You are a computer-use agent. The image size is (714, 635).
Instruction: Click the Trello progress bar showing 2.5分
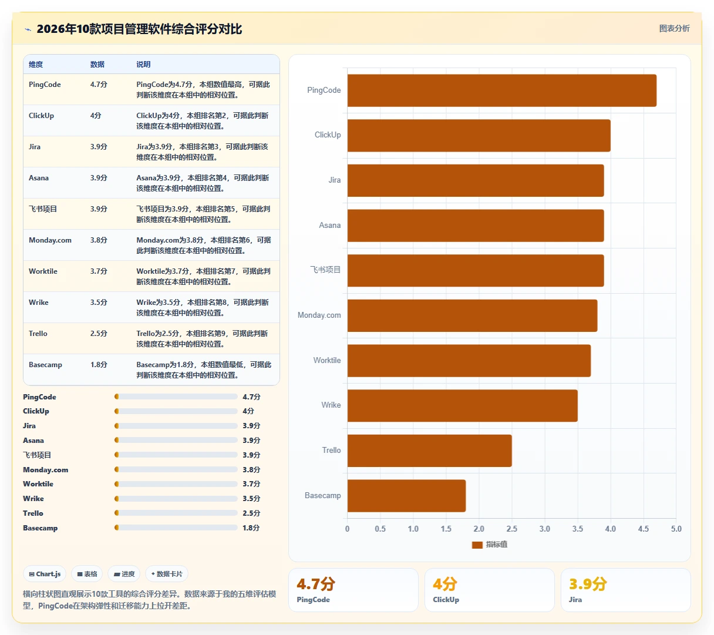(x=176, y=513)
